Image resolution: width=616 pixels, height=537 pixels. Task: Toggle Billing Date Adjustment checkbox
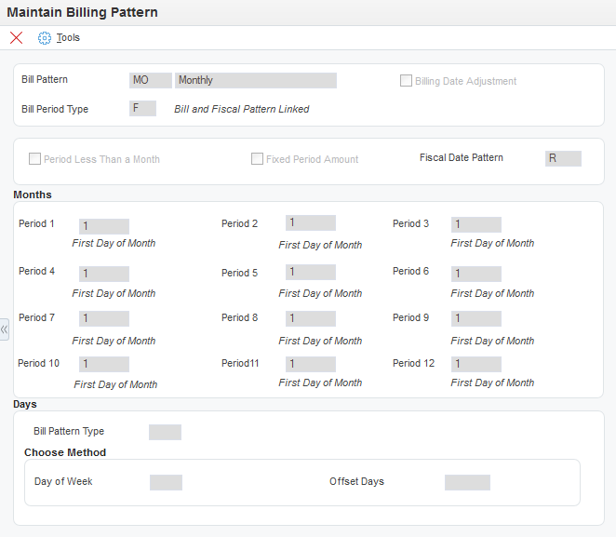click(406, 81)
